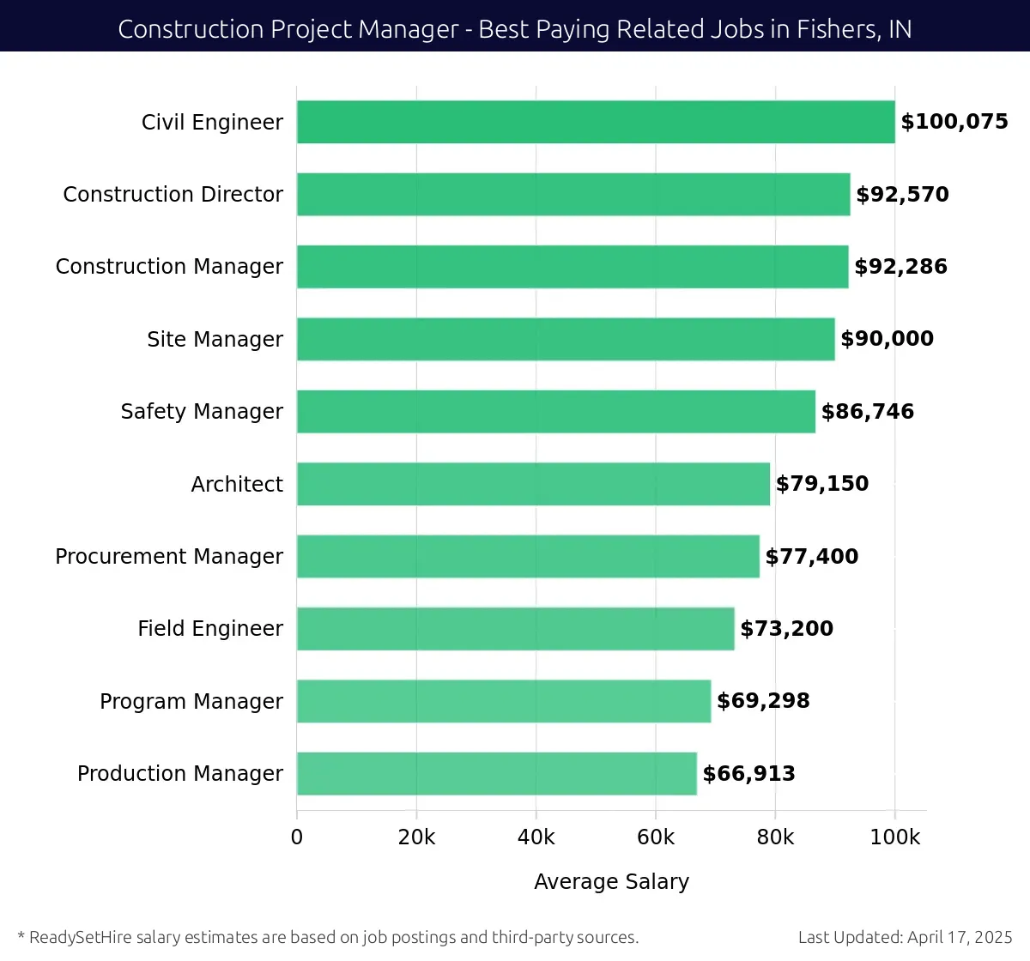Click the Average Salary axis title
The image size is (1030, 961).
612,881
